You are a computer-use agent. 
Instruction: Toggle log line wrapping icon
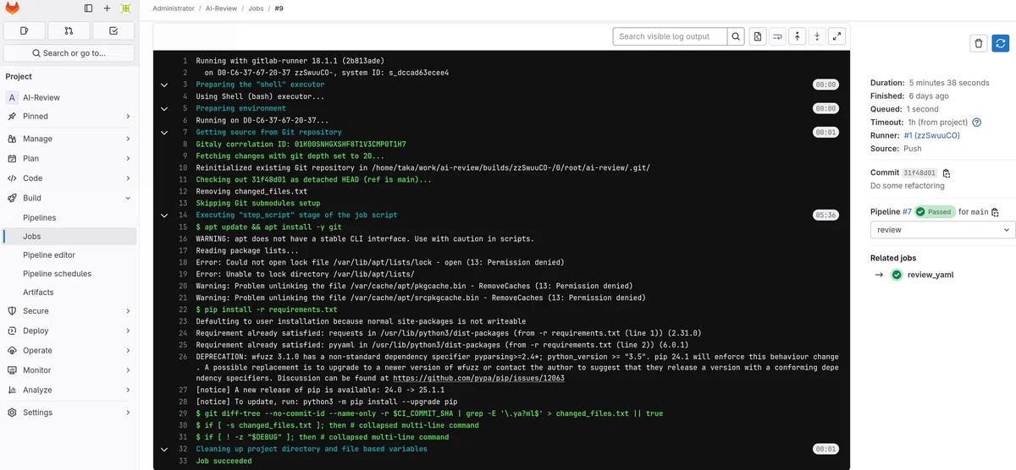[x=776, y=36]
